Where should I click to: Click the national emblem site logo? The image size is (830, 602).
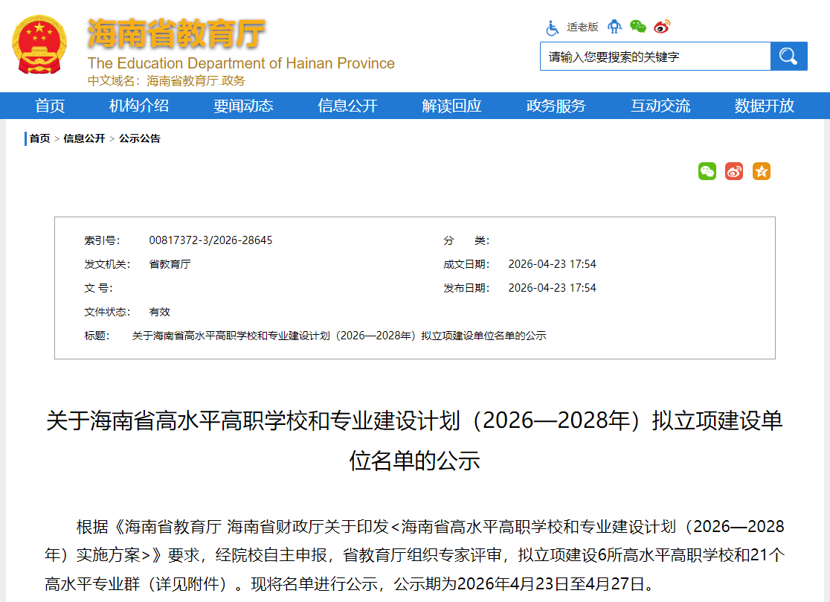tap(41, 45)
